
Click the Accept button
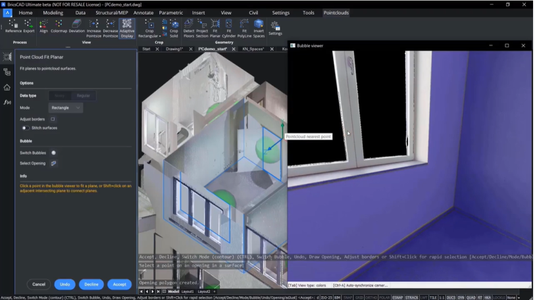(119, 284)
